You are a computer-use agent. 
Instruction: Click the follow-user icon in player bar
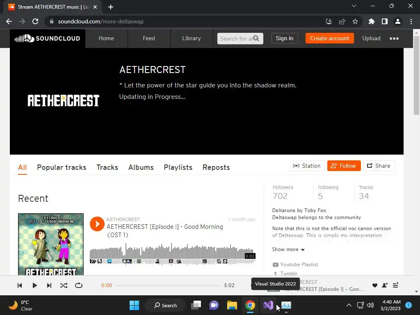pyautogui.click(x=385, y=285)
